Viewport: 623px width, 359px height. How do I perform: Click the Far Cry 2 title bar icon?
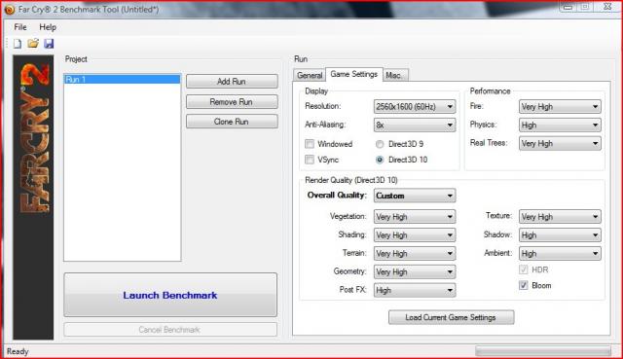[9, 9]
